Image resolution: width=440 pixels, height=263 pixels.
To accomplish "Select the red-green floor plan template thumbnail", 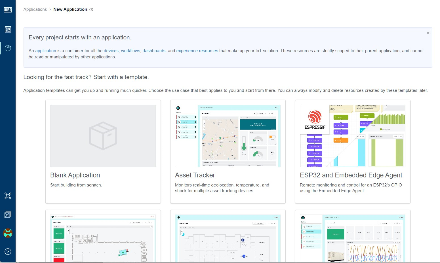I will (x=103, y=238).
